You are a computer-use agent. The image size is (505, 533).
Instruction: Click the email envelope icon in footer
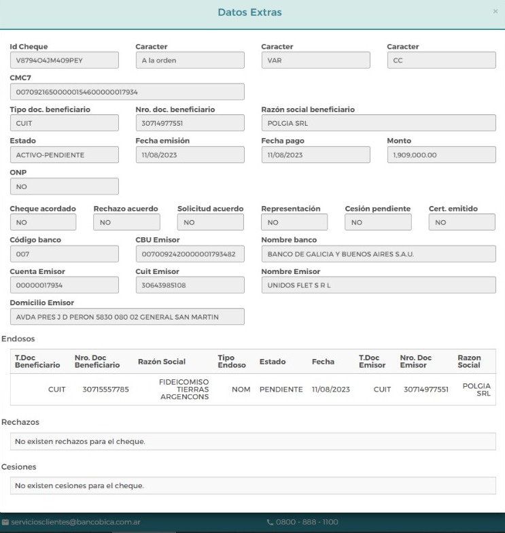(5, 522)
